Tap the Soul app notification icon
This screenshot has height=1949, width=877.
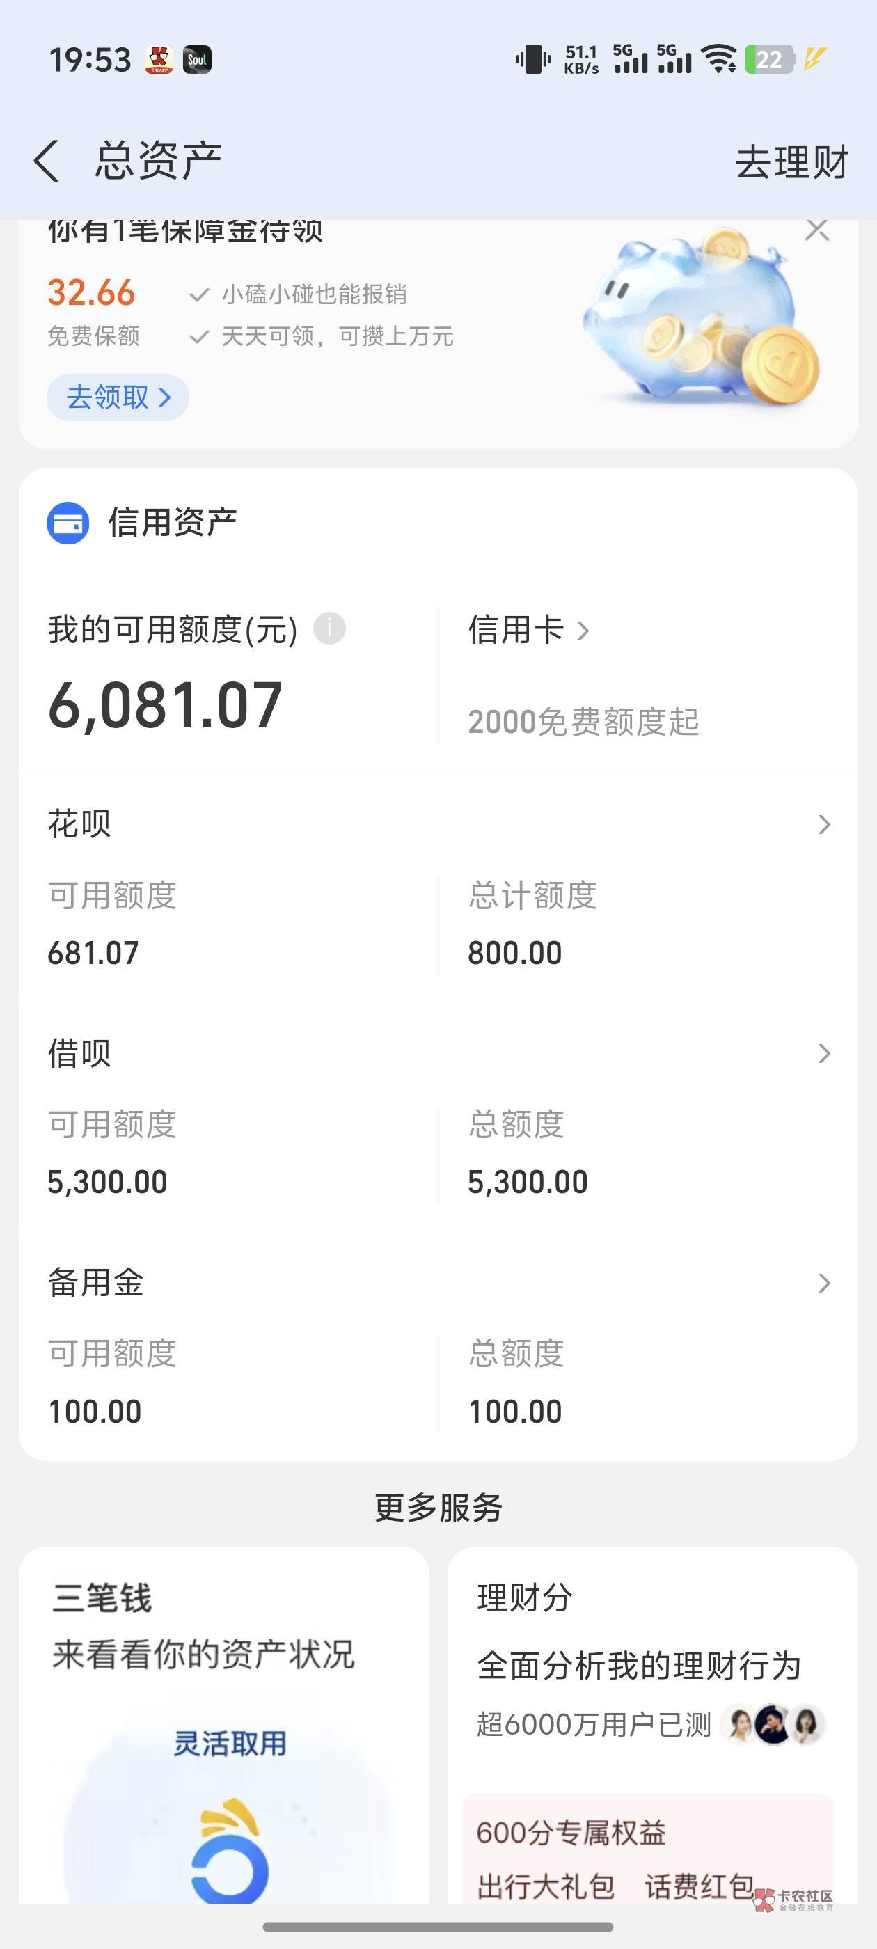(198, 60)
